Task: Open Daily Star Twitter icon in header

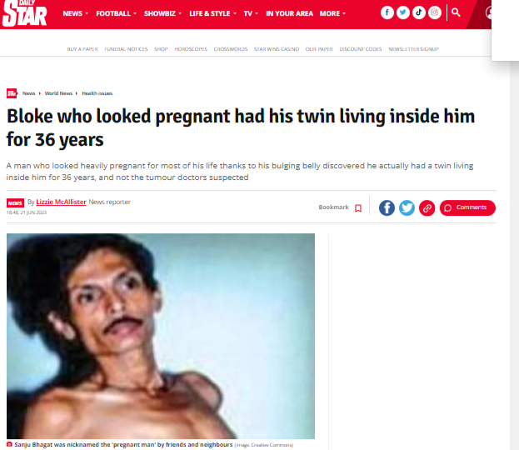Action: tap(403, 12)
